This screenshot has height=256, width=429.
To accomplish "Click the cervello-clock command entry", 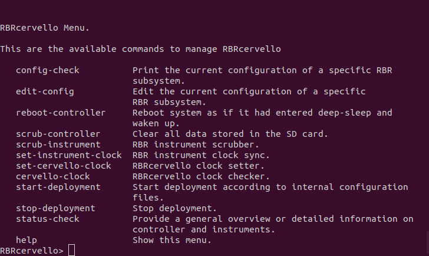I will 53,176.
